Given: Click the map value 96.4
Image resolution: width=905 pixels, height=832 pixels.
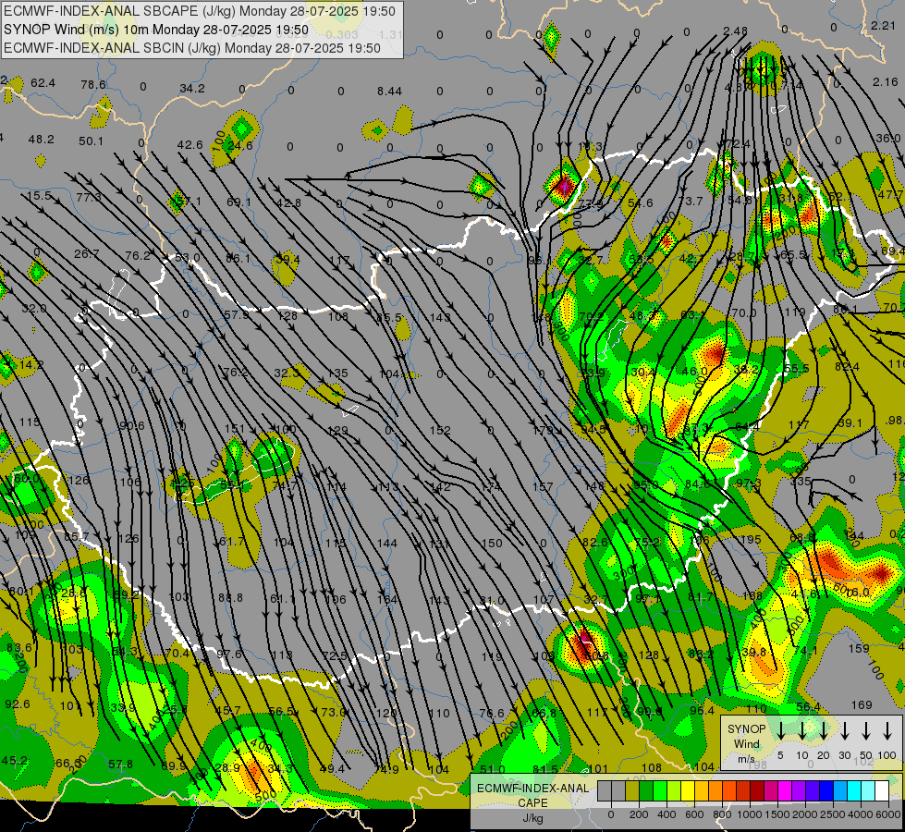Looking at the screenshot, I should [702, 710].
